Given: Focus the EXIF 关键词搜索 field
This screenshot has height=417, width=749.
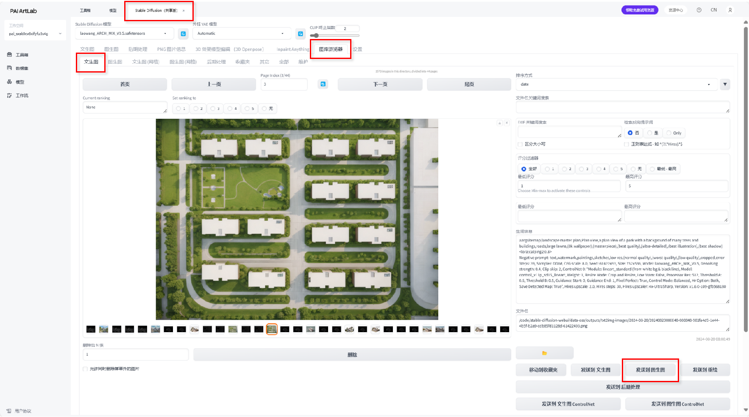Looking at the screenshot, I should 570,132.
